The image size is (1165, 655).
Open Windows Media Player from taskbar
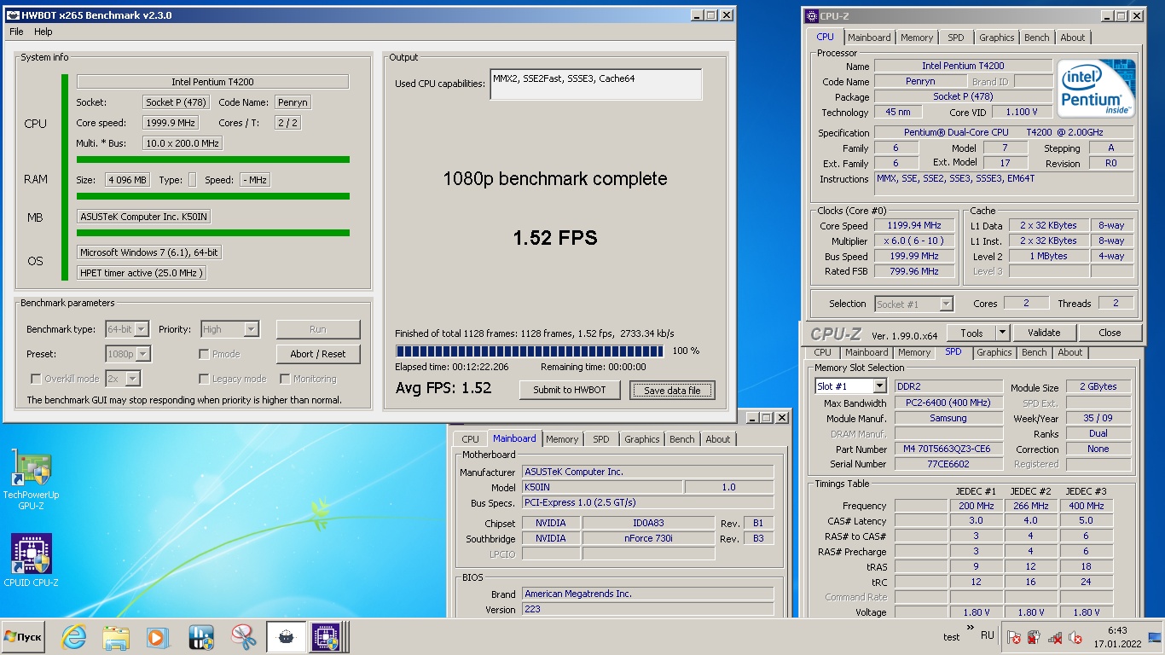click(158, 637)
